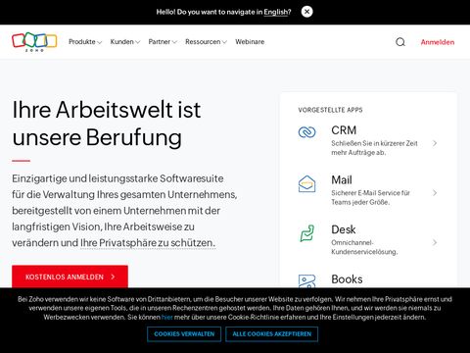Expand the Ressourcen menu

point(206,42)
